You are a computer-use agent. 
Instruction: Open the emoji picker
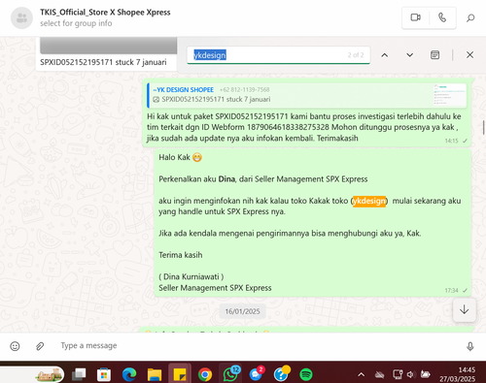[x=15, y=346]
